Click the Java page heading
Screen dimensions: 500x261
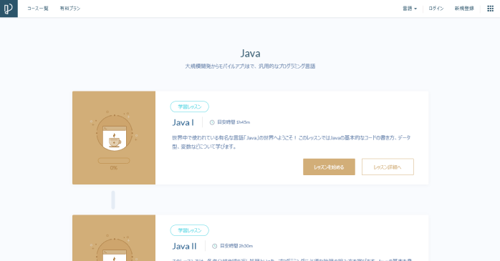(250, 53)
